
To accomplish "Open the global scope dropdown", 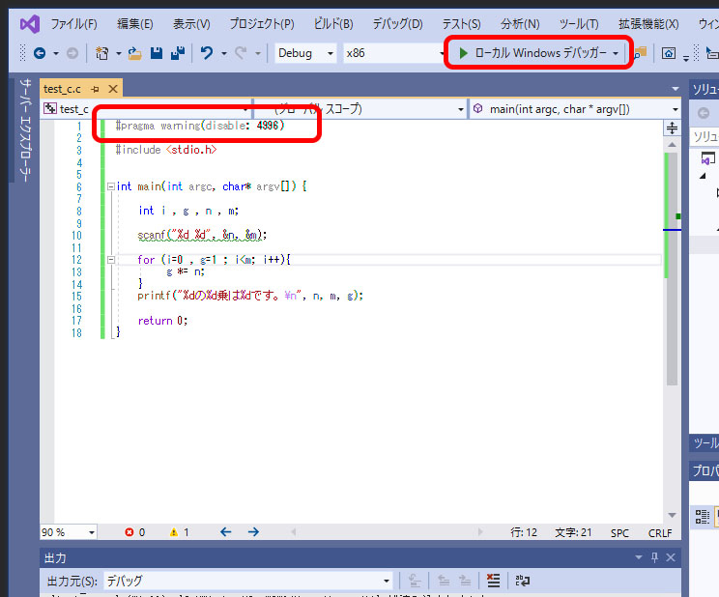I will click(x=360, y=109).
